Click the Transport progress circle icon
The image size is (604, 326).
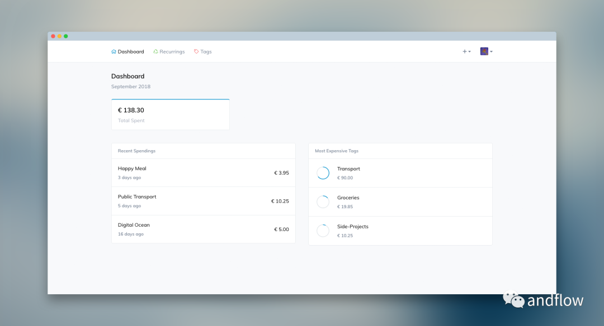(x=323, y=173)
